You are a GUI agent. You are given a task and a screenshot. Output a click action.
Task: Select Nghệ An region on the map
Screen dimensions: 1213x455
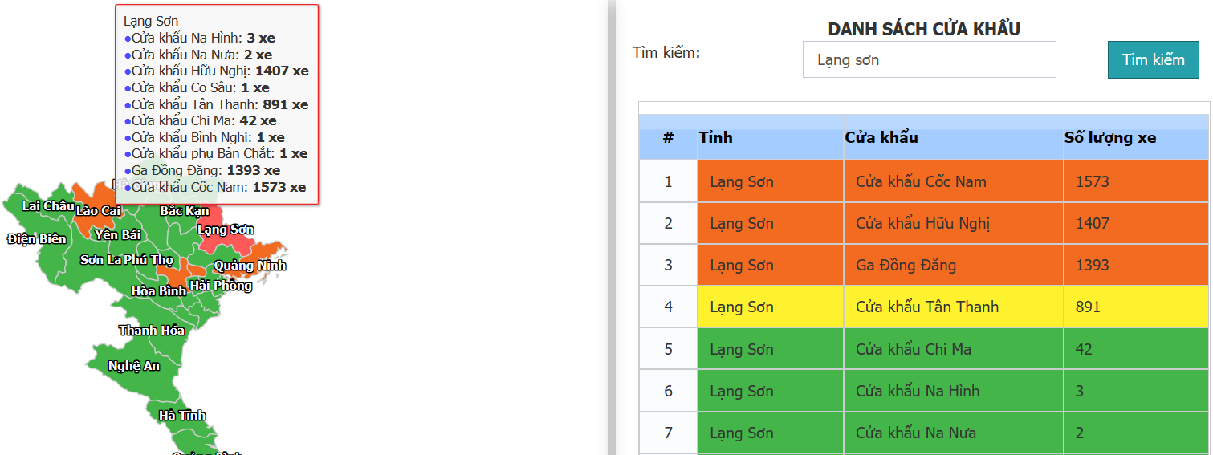click(x=134, y=366)
